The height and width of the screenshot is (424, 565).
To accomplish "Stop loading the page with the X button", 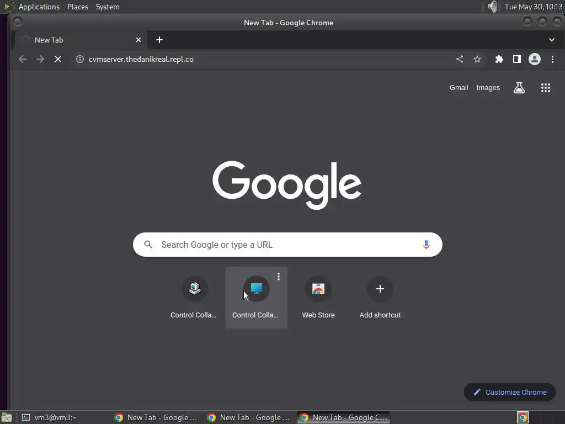I will [57, 59].
